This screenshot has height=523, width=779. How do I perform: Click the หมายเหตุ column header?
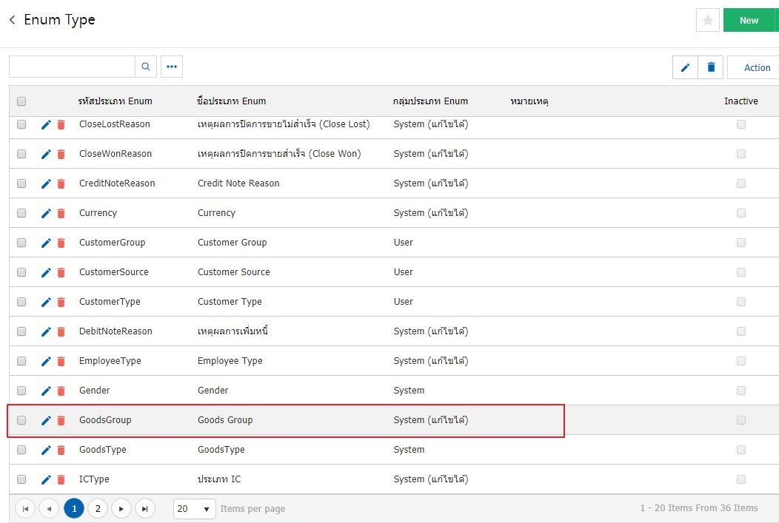click(529, 101)
